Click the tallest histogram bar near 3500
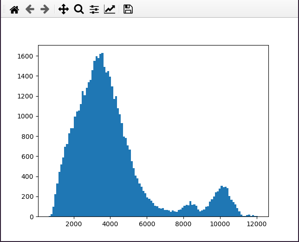Viewport: 299px width, 242px height. point(103,135)
